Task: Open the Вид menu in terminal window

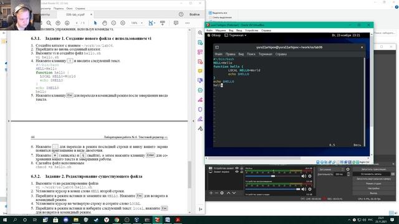Action: coord(241,54)
